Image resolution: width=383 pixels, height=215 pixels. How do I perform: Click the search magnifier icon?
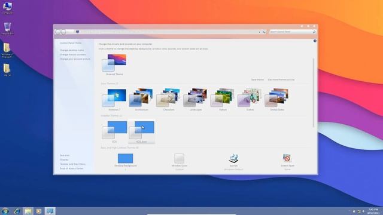[314, 32]
